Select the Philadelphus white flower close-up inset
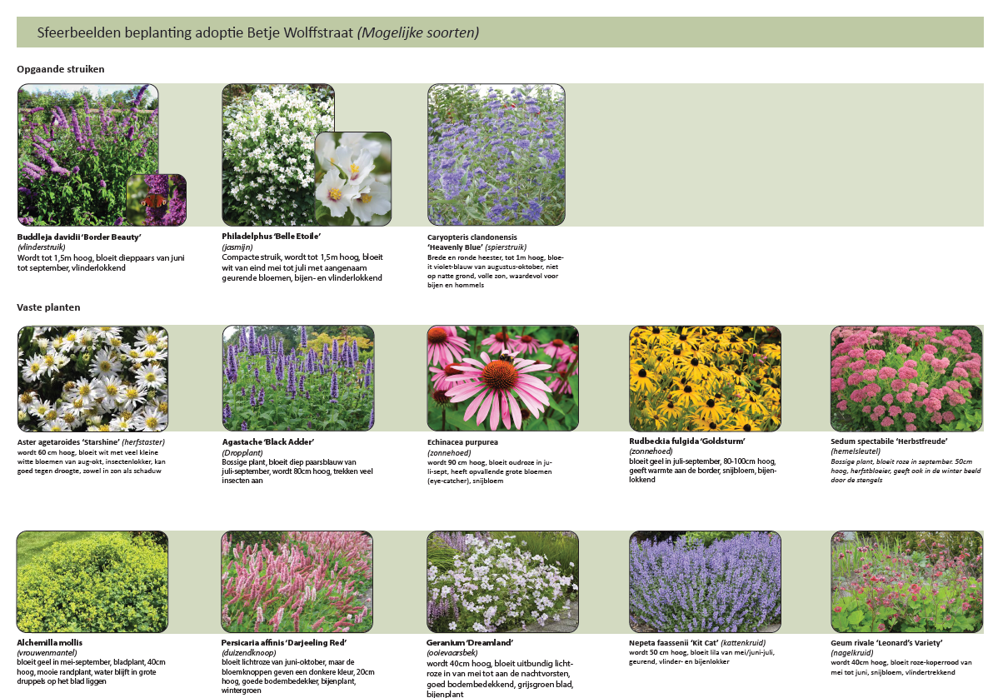 coord(352,177)
